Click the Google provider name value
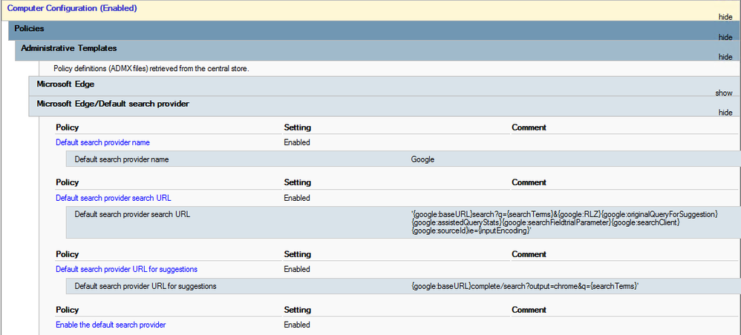 click(x=422, y=159)
